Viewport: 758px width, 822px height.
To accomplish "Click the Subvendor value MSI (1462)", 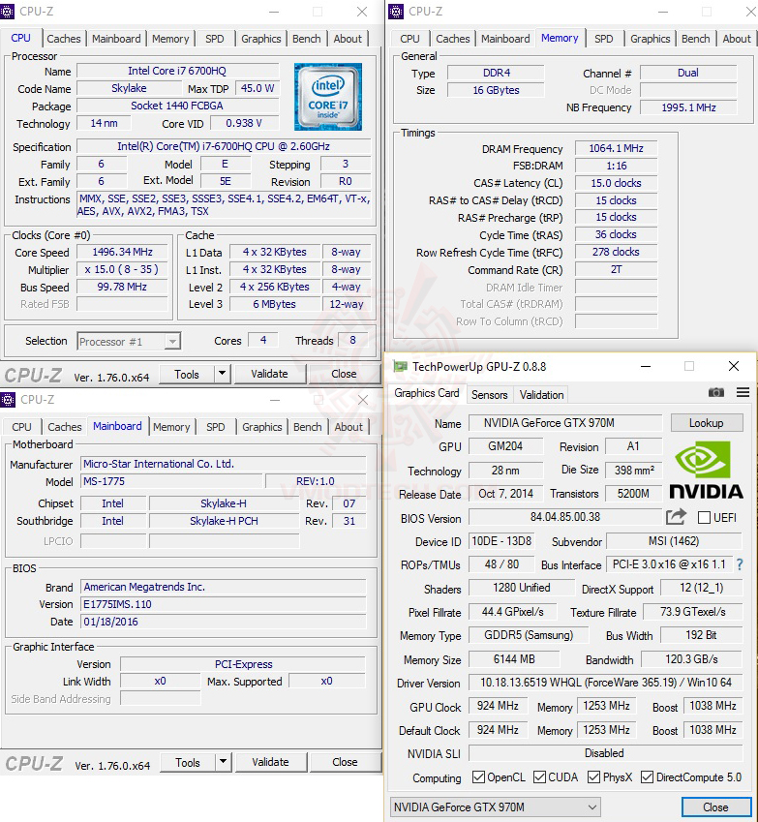I will (x=674, y=541).
